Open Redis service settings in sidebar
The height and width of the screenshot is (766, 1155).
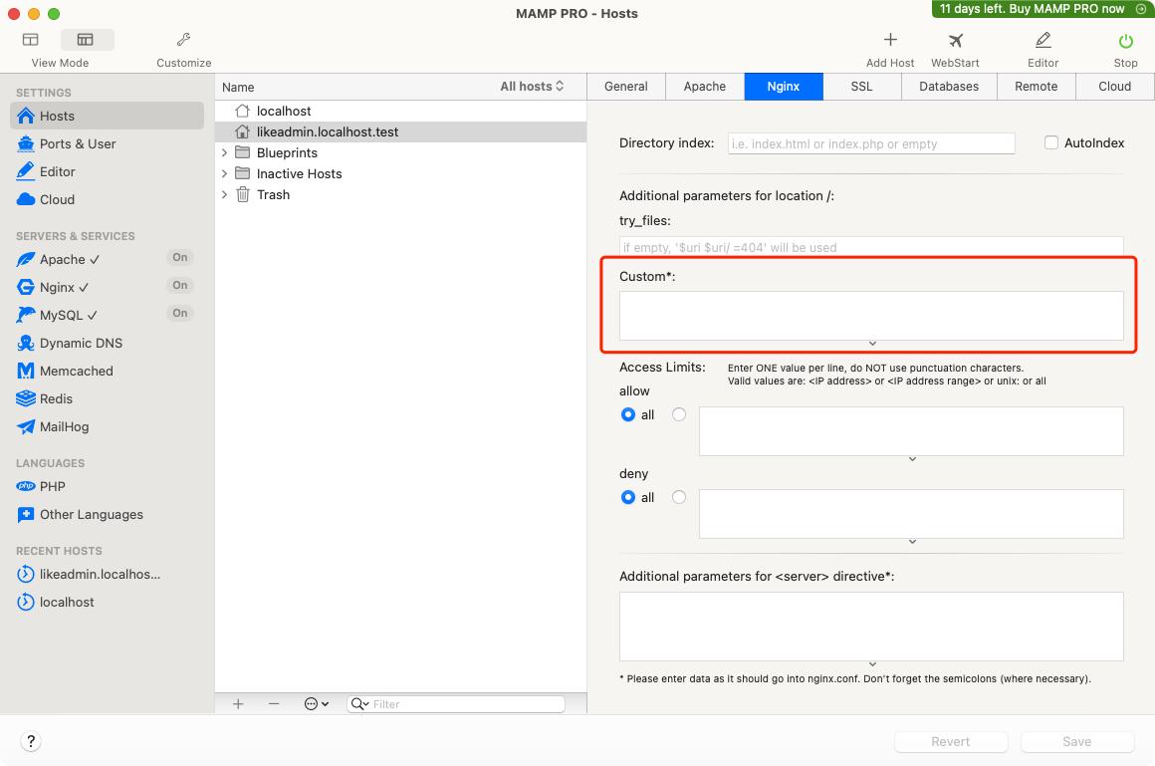[56, 398]
